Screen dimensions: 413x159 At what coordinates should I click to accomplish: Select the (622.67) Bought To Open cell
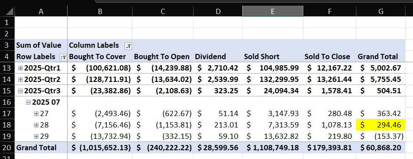[x=163, y=113]
